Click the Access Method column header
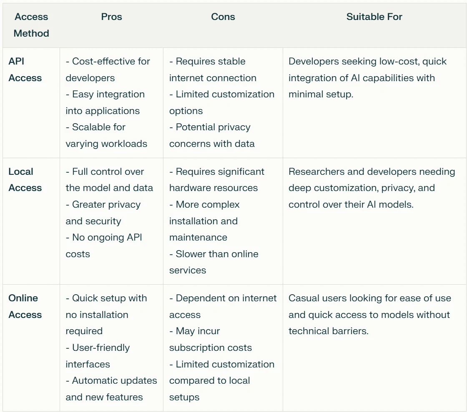The width and height of the screenshot is (467, 412). coord(31,25)
